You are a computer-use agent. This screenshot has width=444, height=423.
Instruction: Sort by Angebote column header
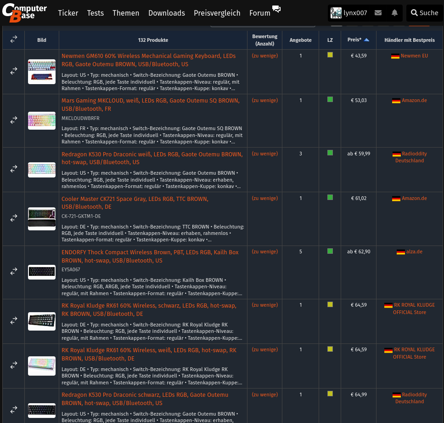[x=300, y=40]
